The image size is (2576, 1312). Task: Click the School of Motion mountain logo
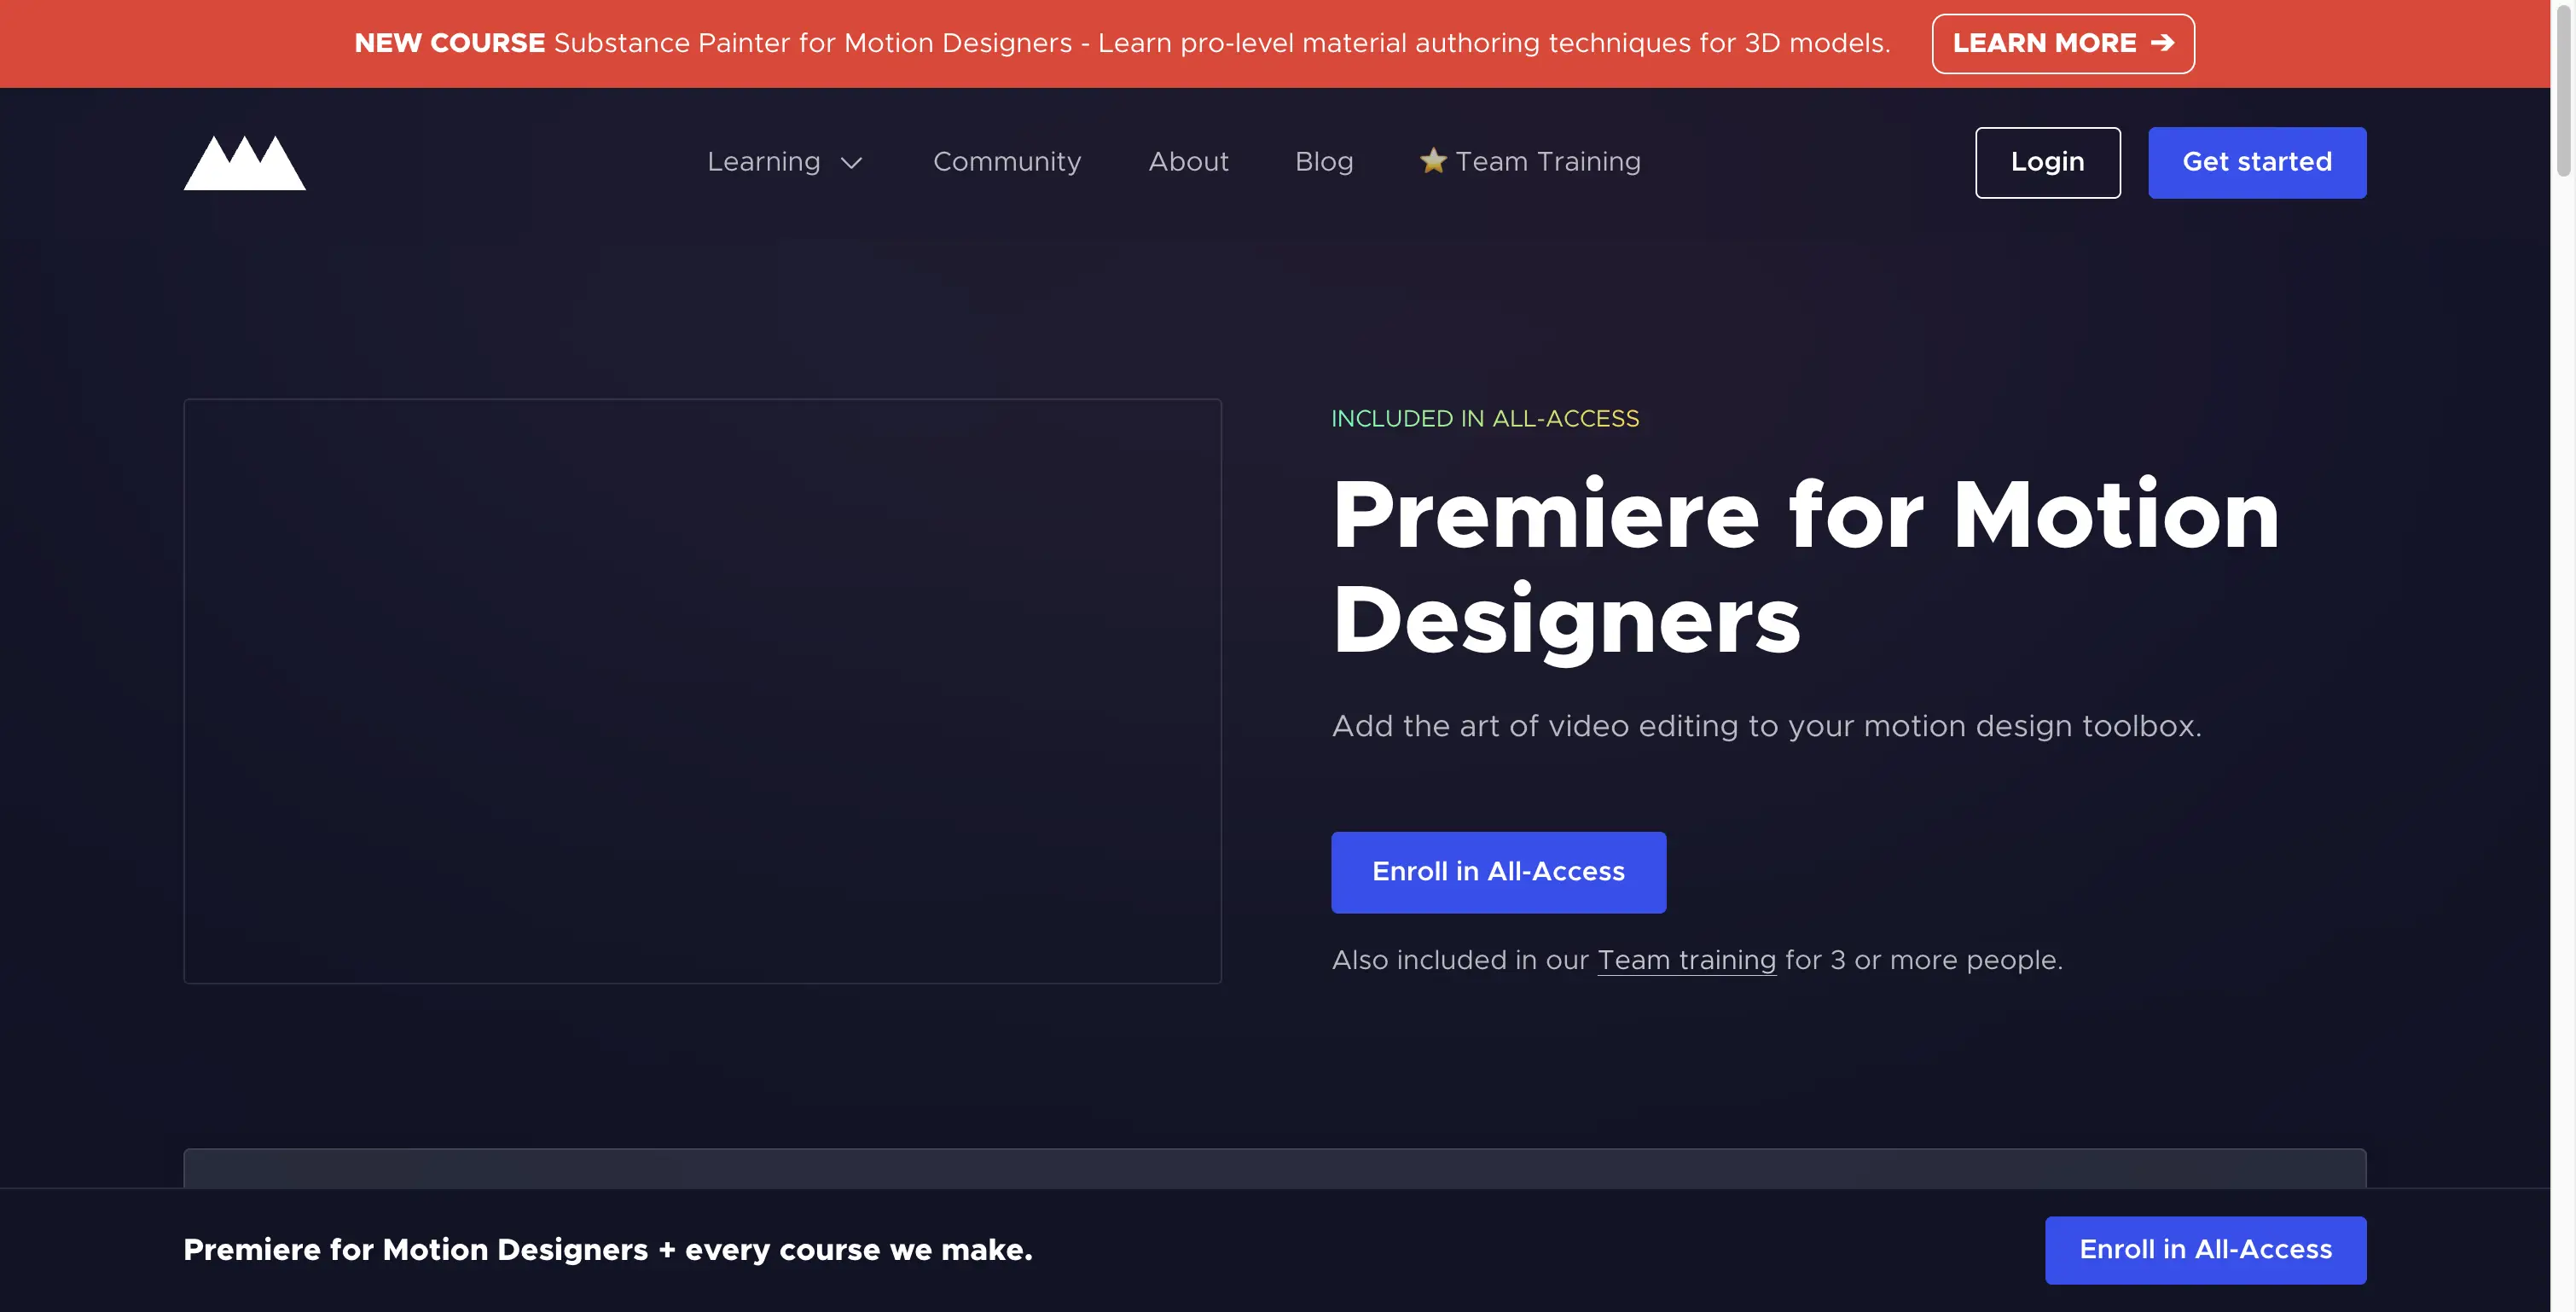[243, 162]
